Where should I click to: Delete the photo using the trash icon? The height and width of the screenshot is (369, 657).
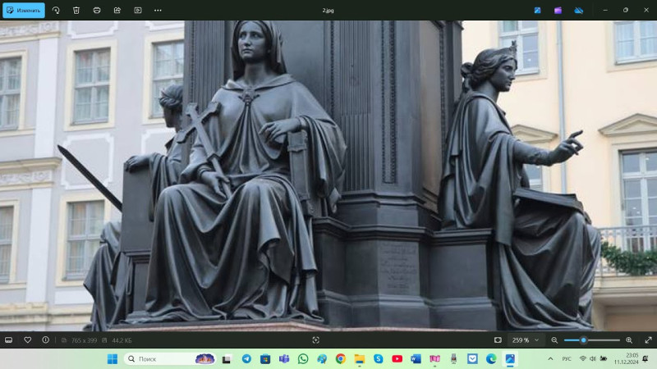(x=76, y=10)
